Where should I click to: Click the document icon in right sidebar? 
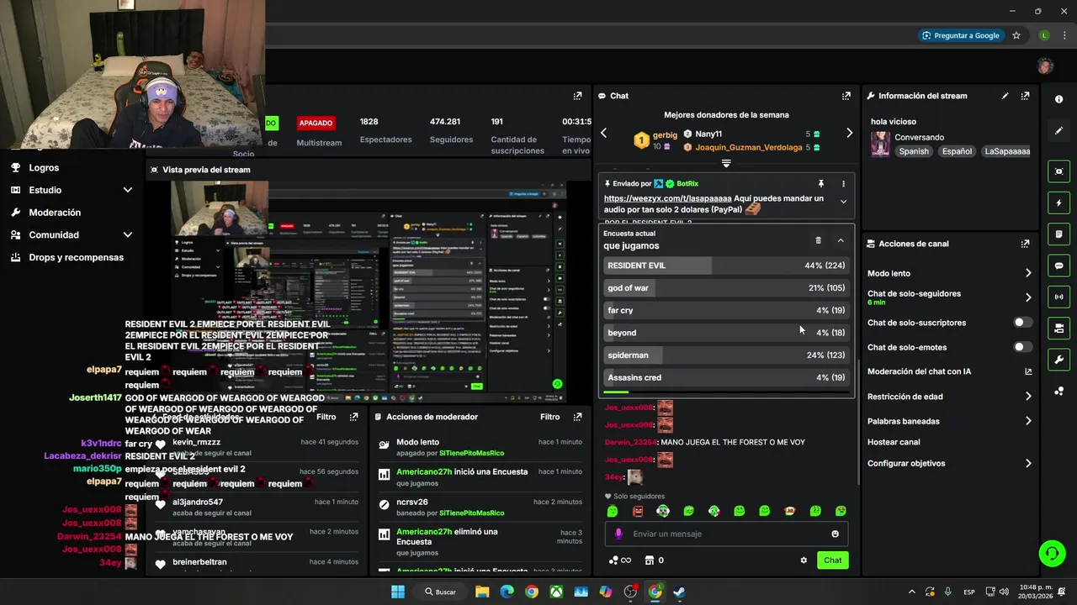click(x=1058, y=234)
